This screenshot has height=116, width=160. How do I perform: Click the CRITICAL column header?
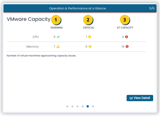pyautogui.click(x=89, y=28)
